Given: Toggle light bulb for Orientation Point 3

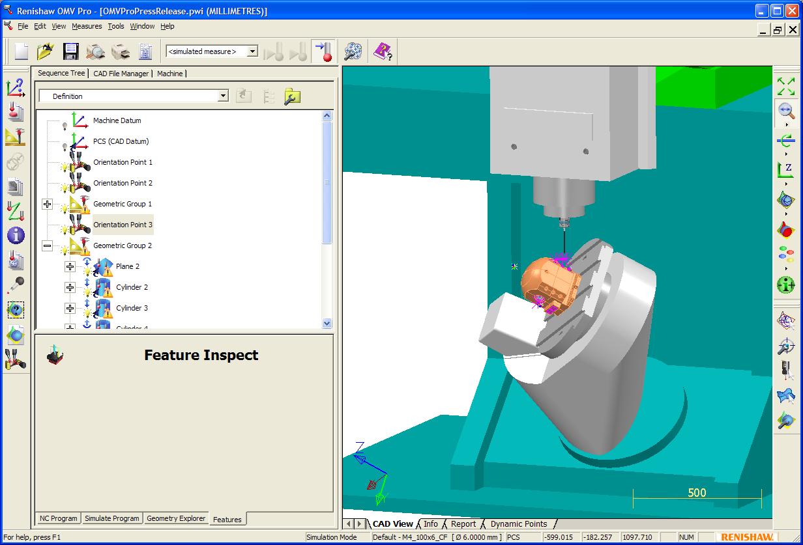Looking at the screenshot, I should click(65, 229).
